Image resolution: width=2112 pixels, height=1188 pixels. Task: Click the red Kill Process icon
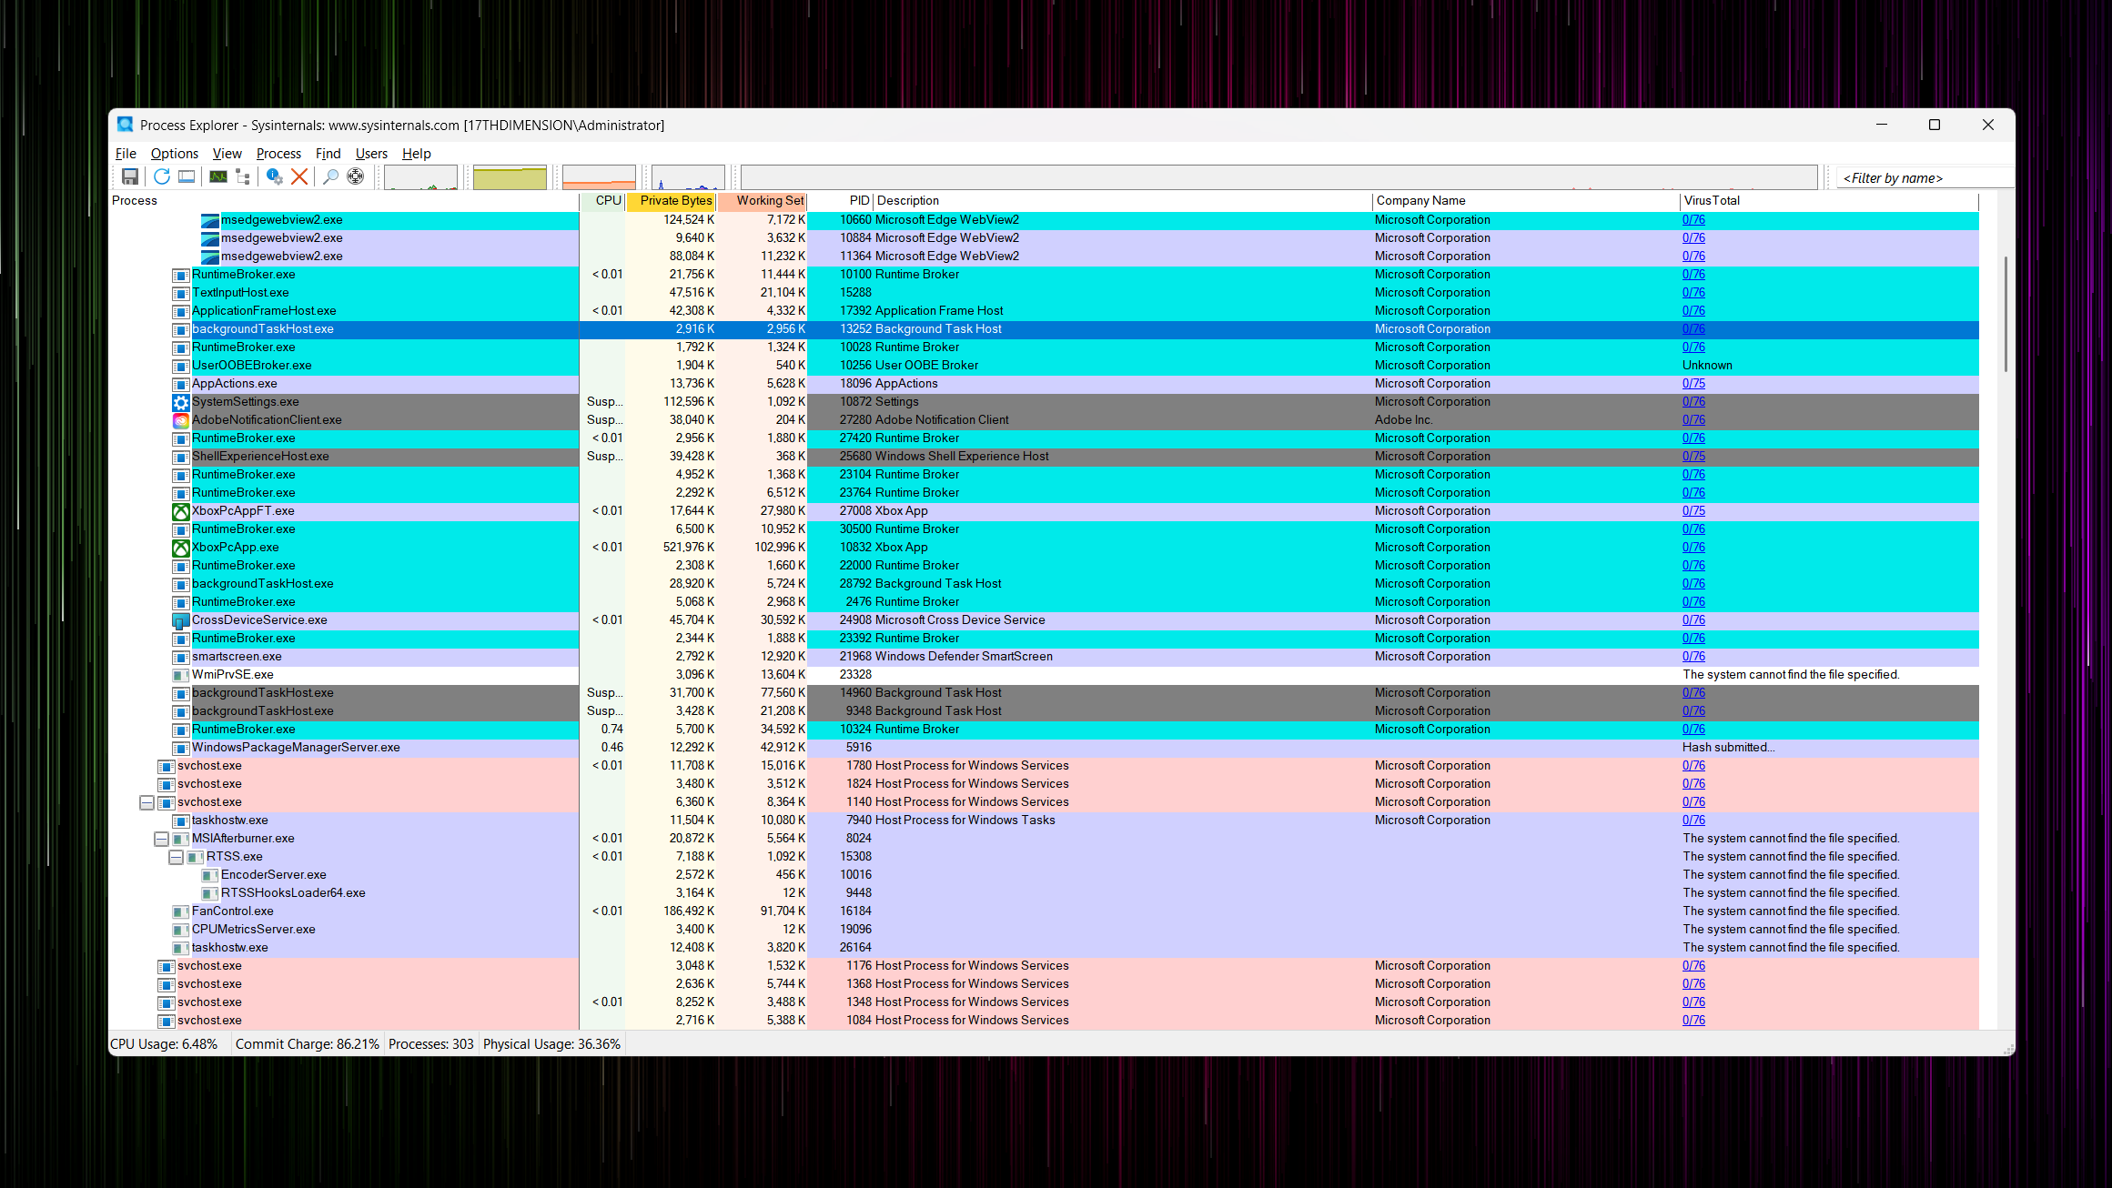(x=298, y=177)
